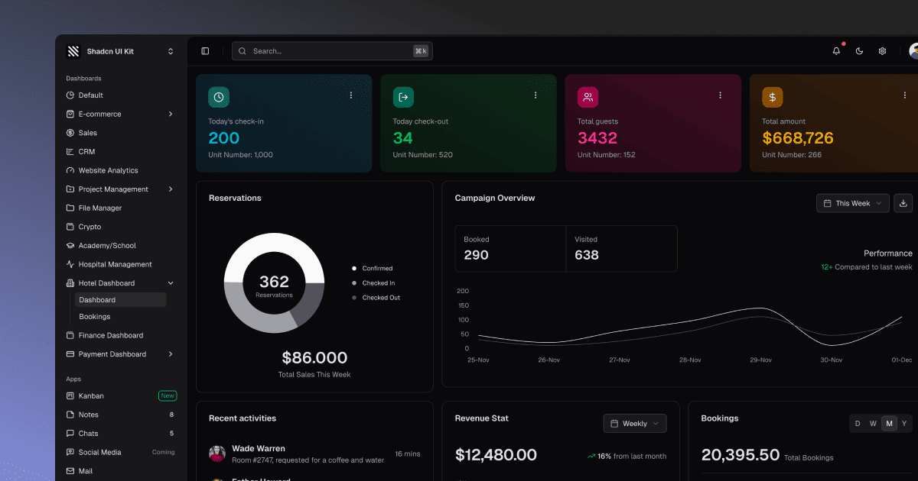Switch Bookings chart to Yearly view
This screenshot has width=918, height=481.
point(905,423)
